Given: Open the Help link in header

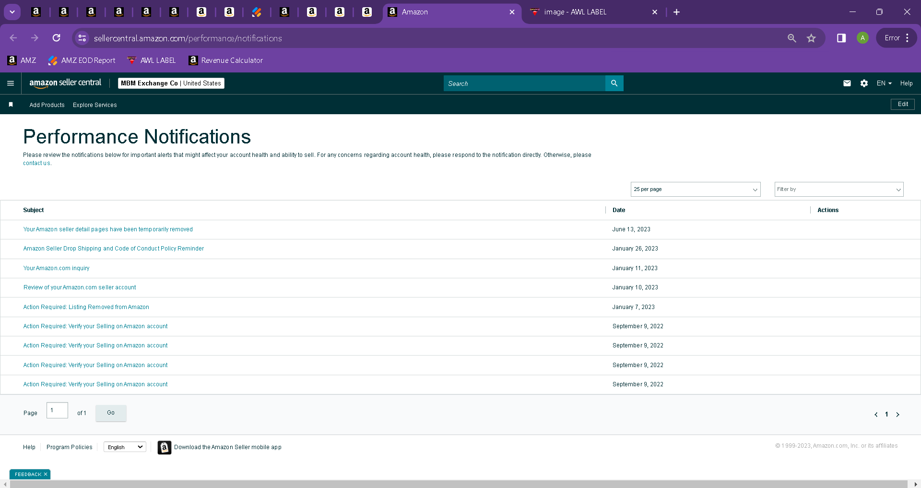Looking at the screenshot, I should 906,83.
